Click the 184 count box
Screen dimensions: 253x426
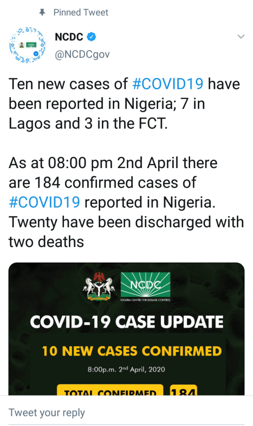183,390
